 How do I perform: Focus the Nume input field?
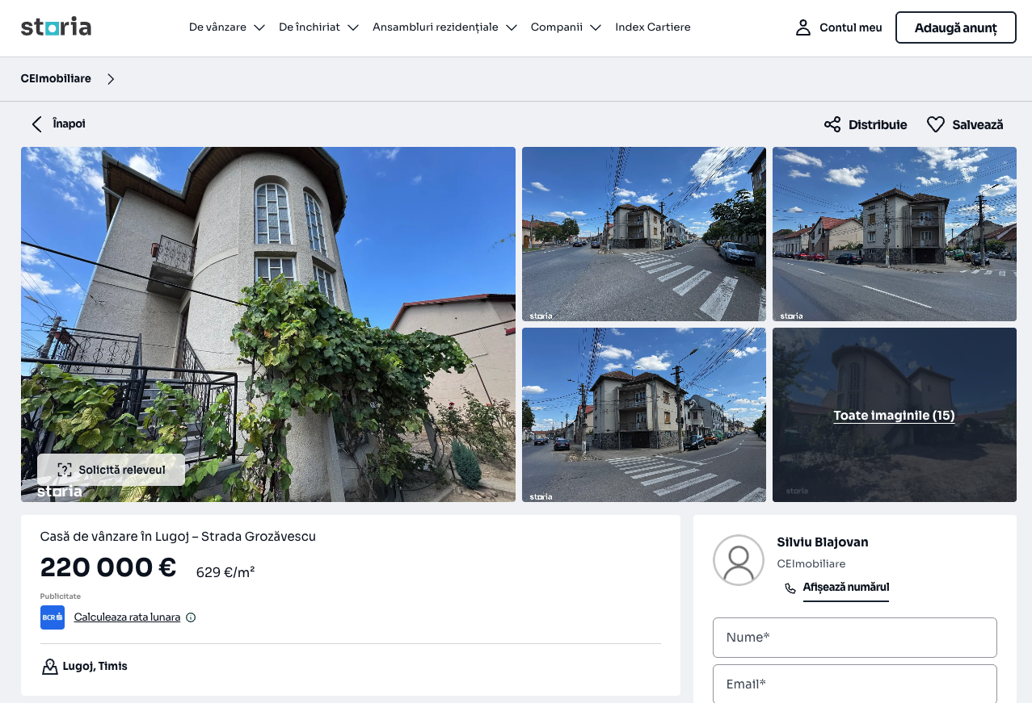(854, 638)
